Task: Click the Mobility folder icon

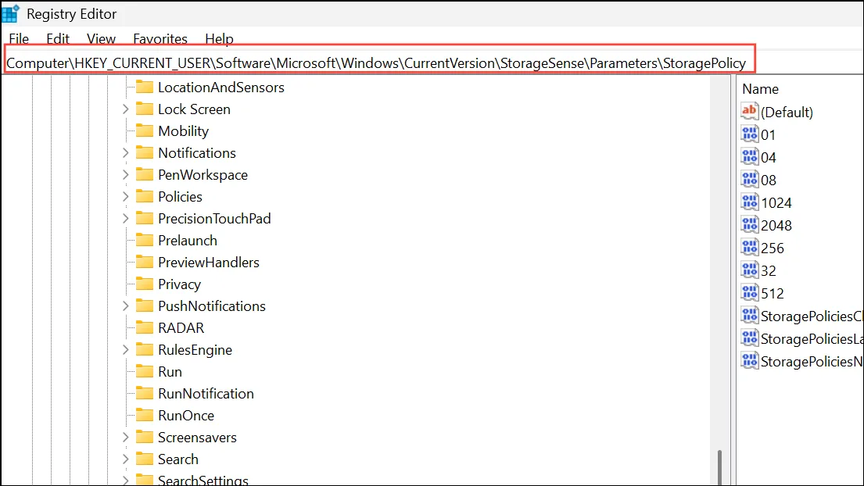Action: (145, 131)
